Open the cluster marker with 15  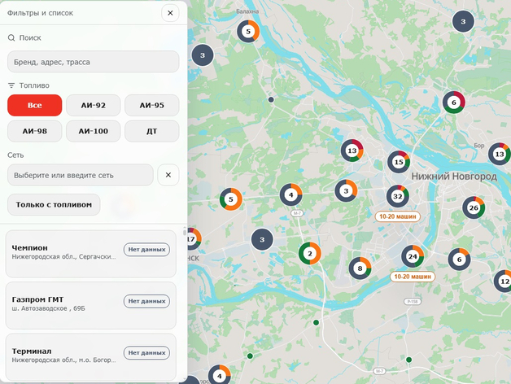(399, 162)
